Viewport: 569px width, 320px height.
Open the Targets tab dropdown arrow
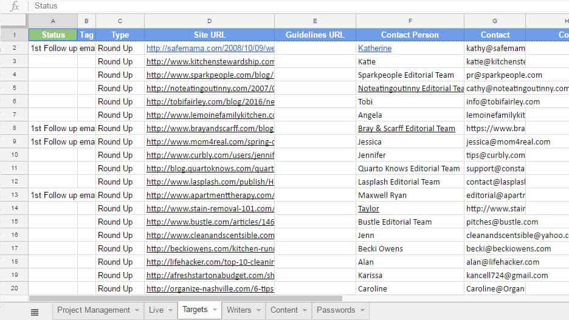click(x=215, y=310)
